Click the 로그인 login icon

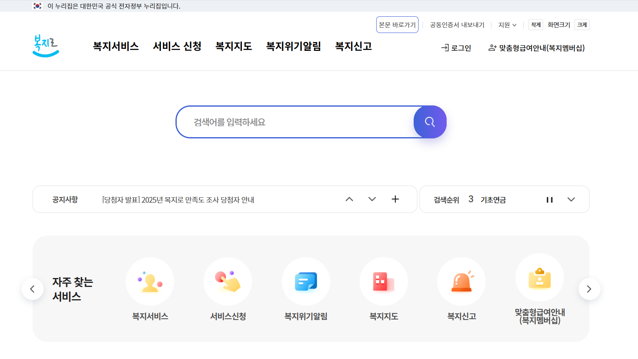click(x=456, y=47)
